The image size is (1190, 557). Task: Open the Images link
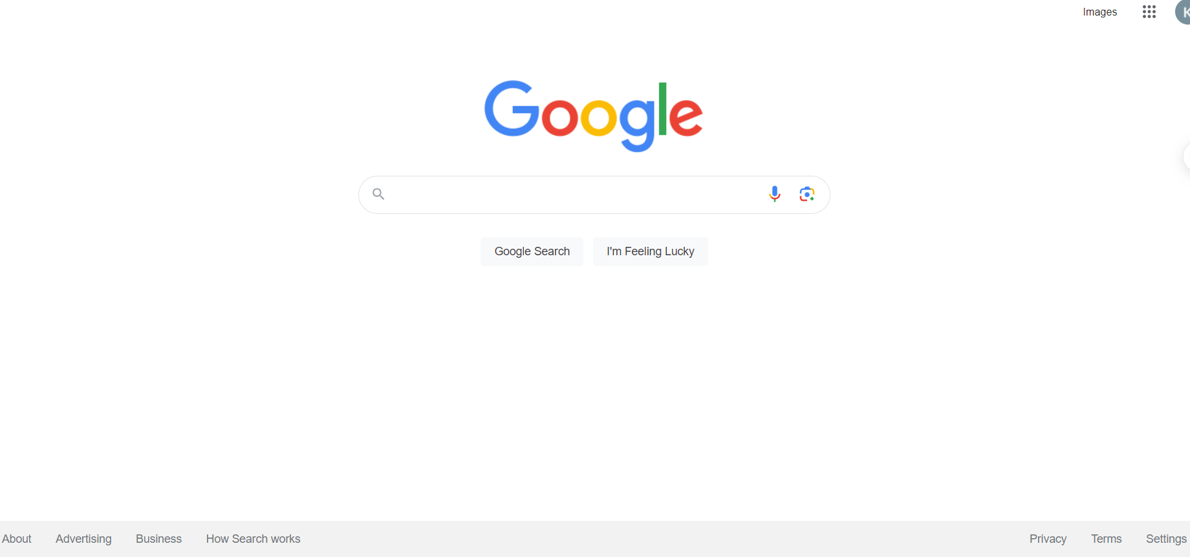coord(1099,12)
